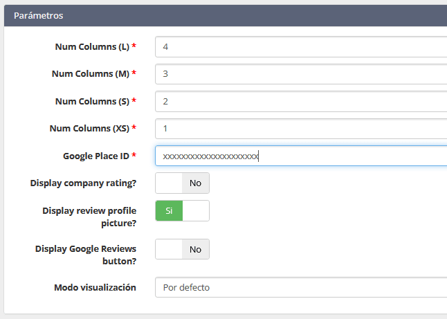447x319 pixels.
Task: Click the "Modo visualización" label text
Action: click(x=95, y=287)
